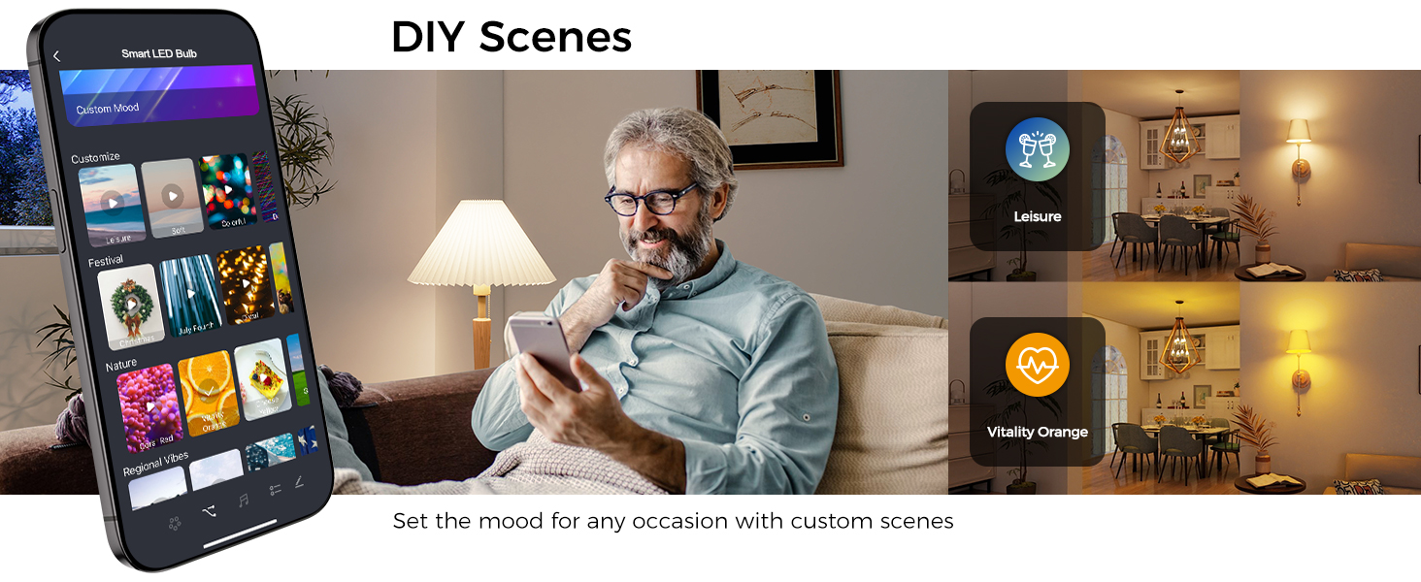This screenshot has width=1421, height=582.
Task: Tap the back arrow in the phone header
Action: [x=56, y=56]
